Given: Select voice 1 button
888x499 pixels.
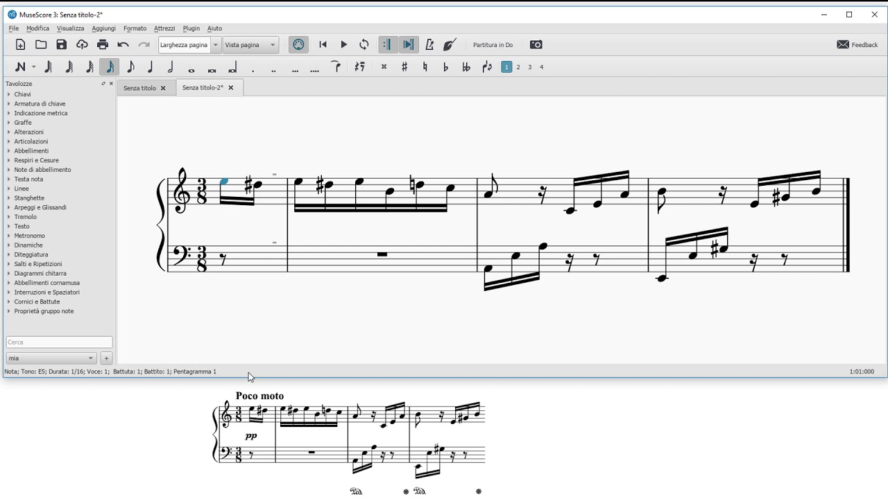Looking at the screenshot, I should 506,67.
